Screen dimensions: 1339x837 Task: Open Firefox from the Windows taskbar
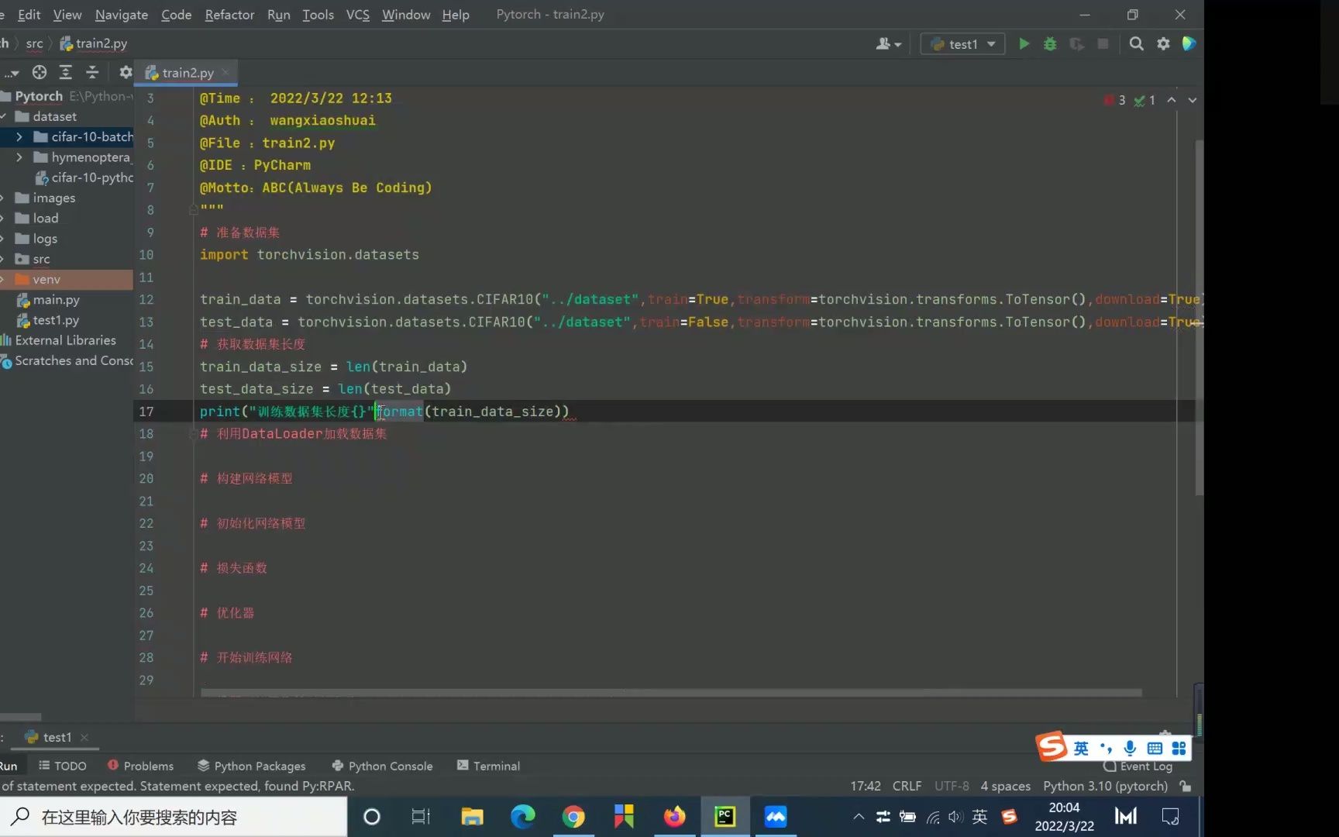tap(675, 817)
